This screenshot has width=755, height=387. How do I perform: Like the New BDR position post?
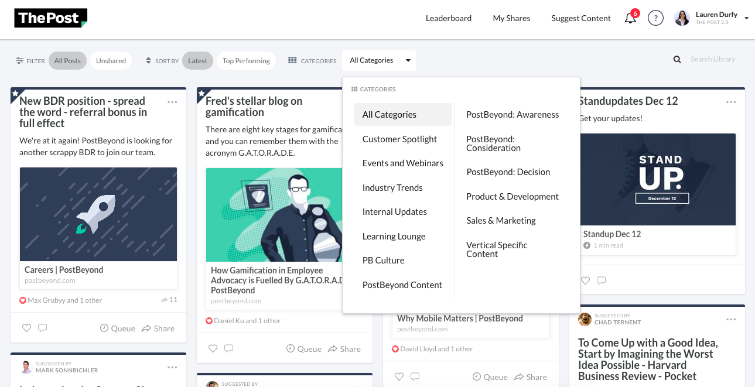tap(26, 328)
